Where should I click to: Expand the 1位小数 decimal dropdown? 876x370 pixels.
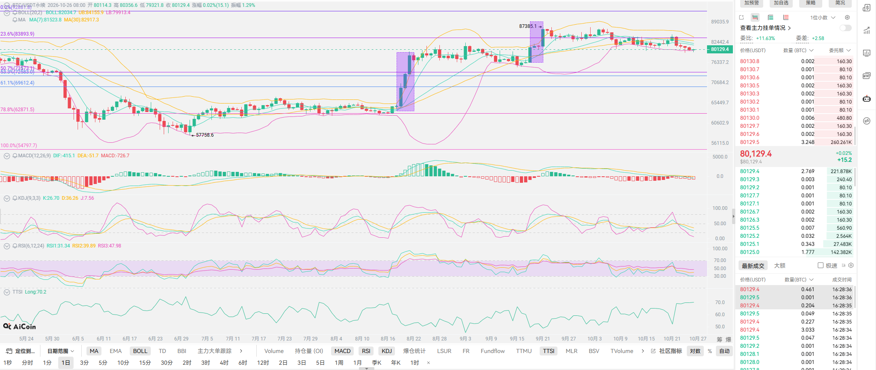tap(823, 18)
